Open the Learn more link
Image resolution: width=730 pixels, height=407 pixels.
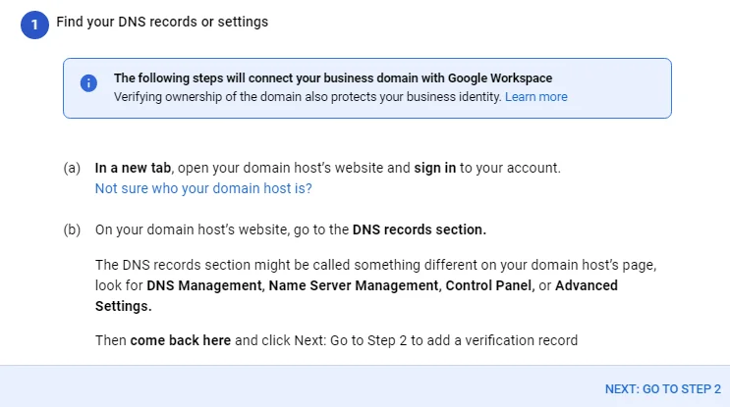[x=535, y=97]
